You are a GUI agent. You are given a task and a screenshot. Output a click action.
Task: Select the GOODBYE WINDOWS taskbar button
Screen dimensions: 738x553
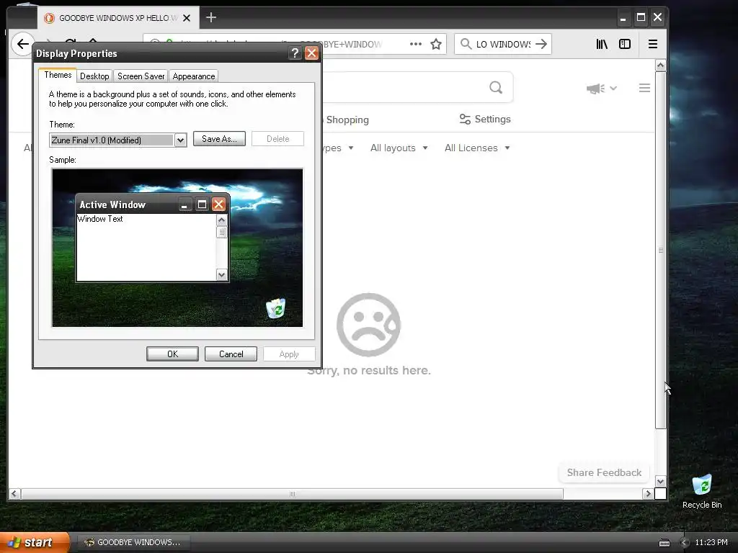click(x=133, y=542)
